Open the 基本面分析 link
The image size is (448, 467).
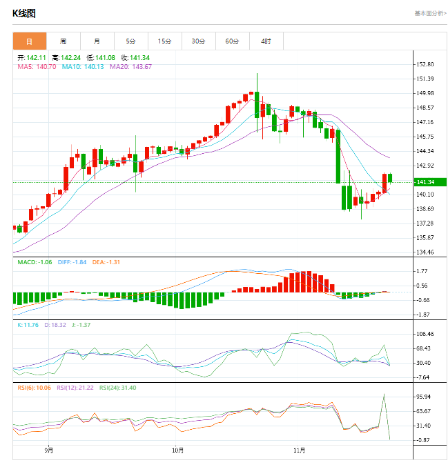431,13
